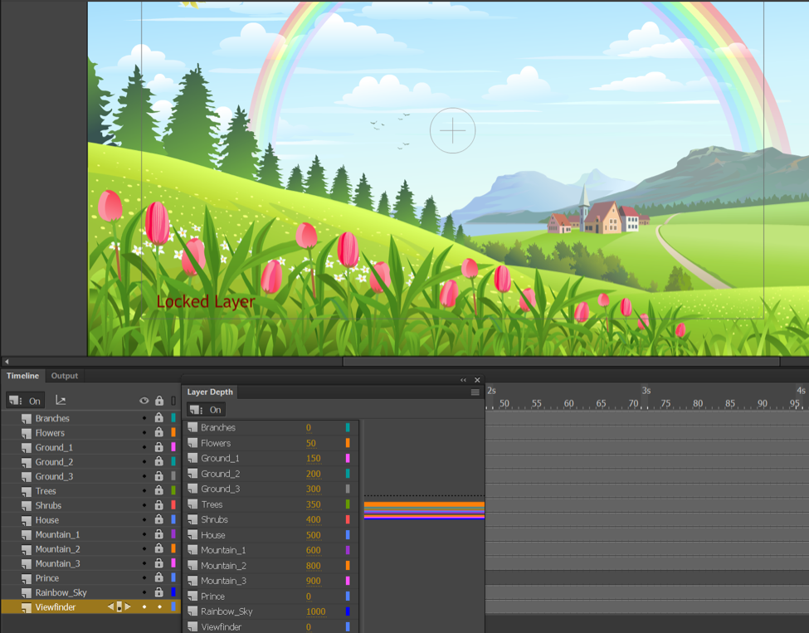Click the Prince layer icon in Layer Depth panel
This screenshot has width=809, height=633.
[x=193, y=596]
